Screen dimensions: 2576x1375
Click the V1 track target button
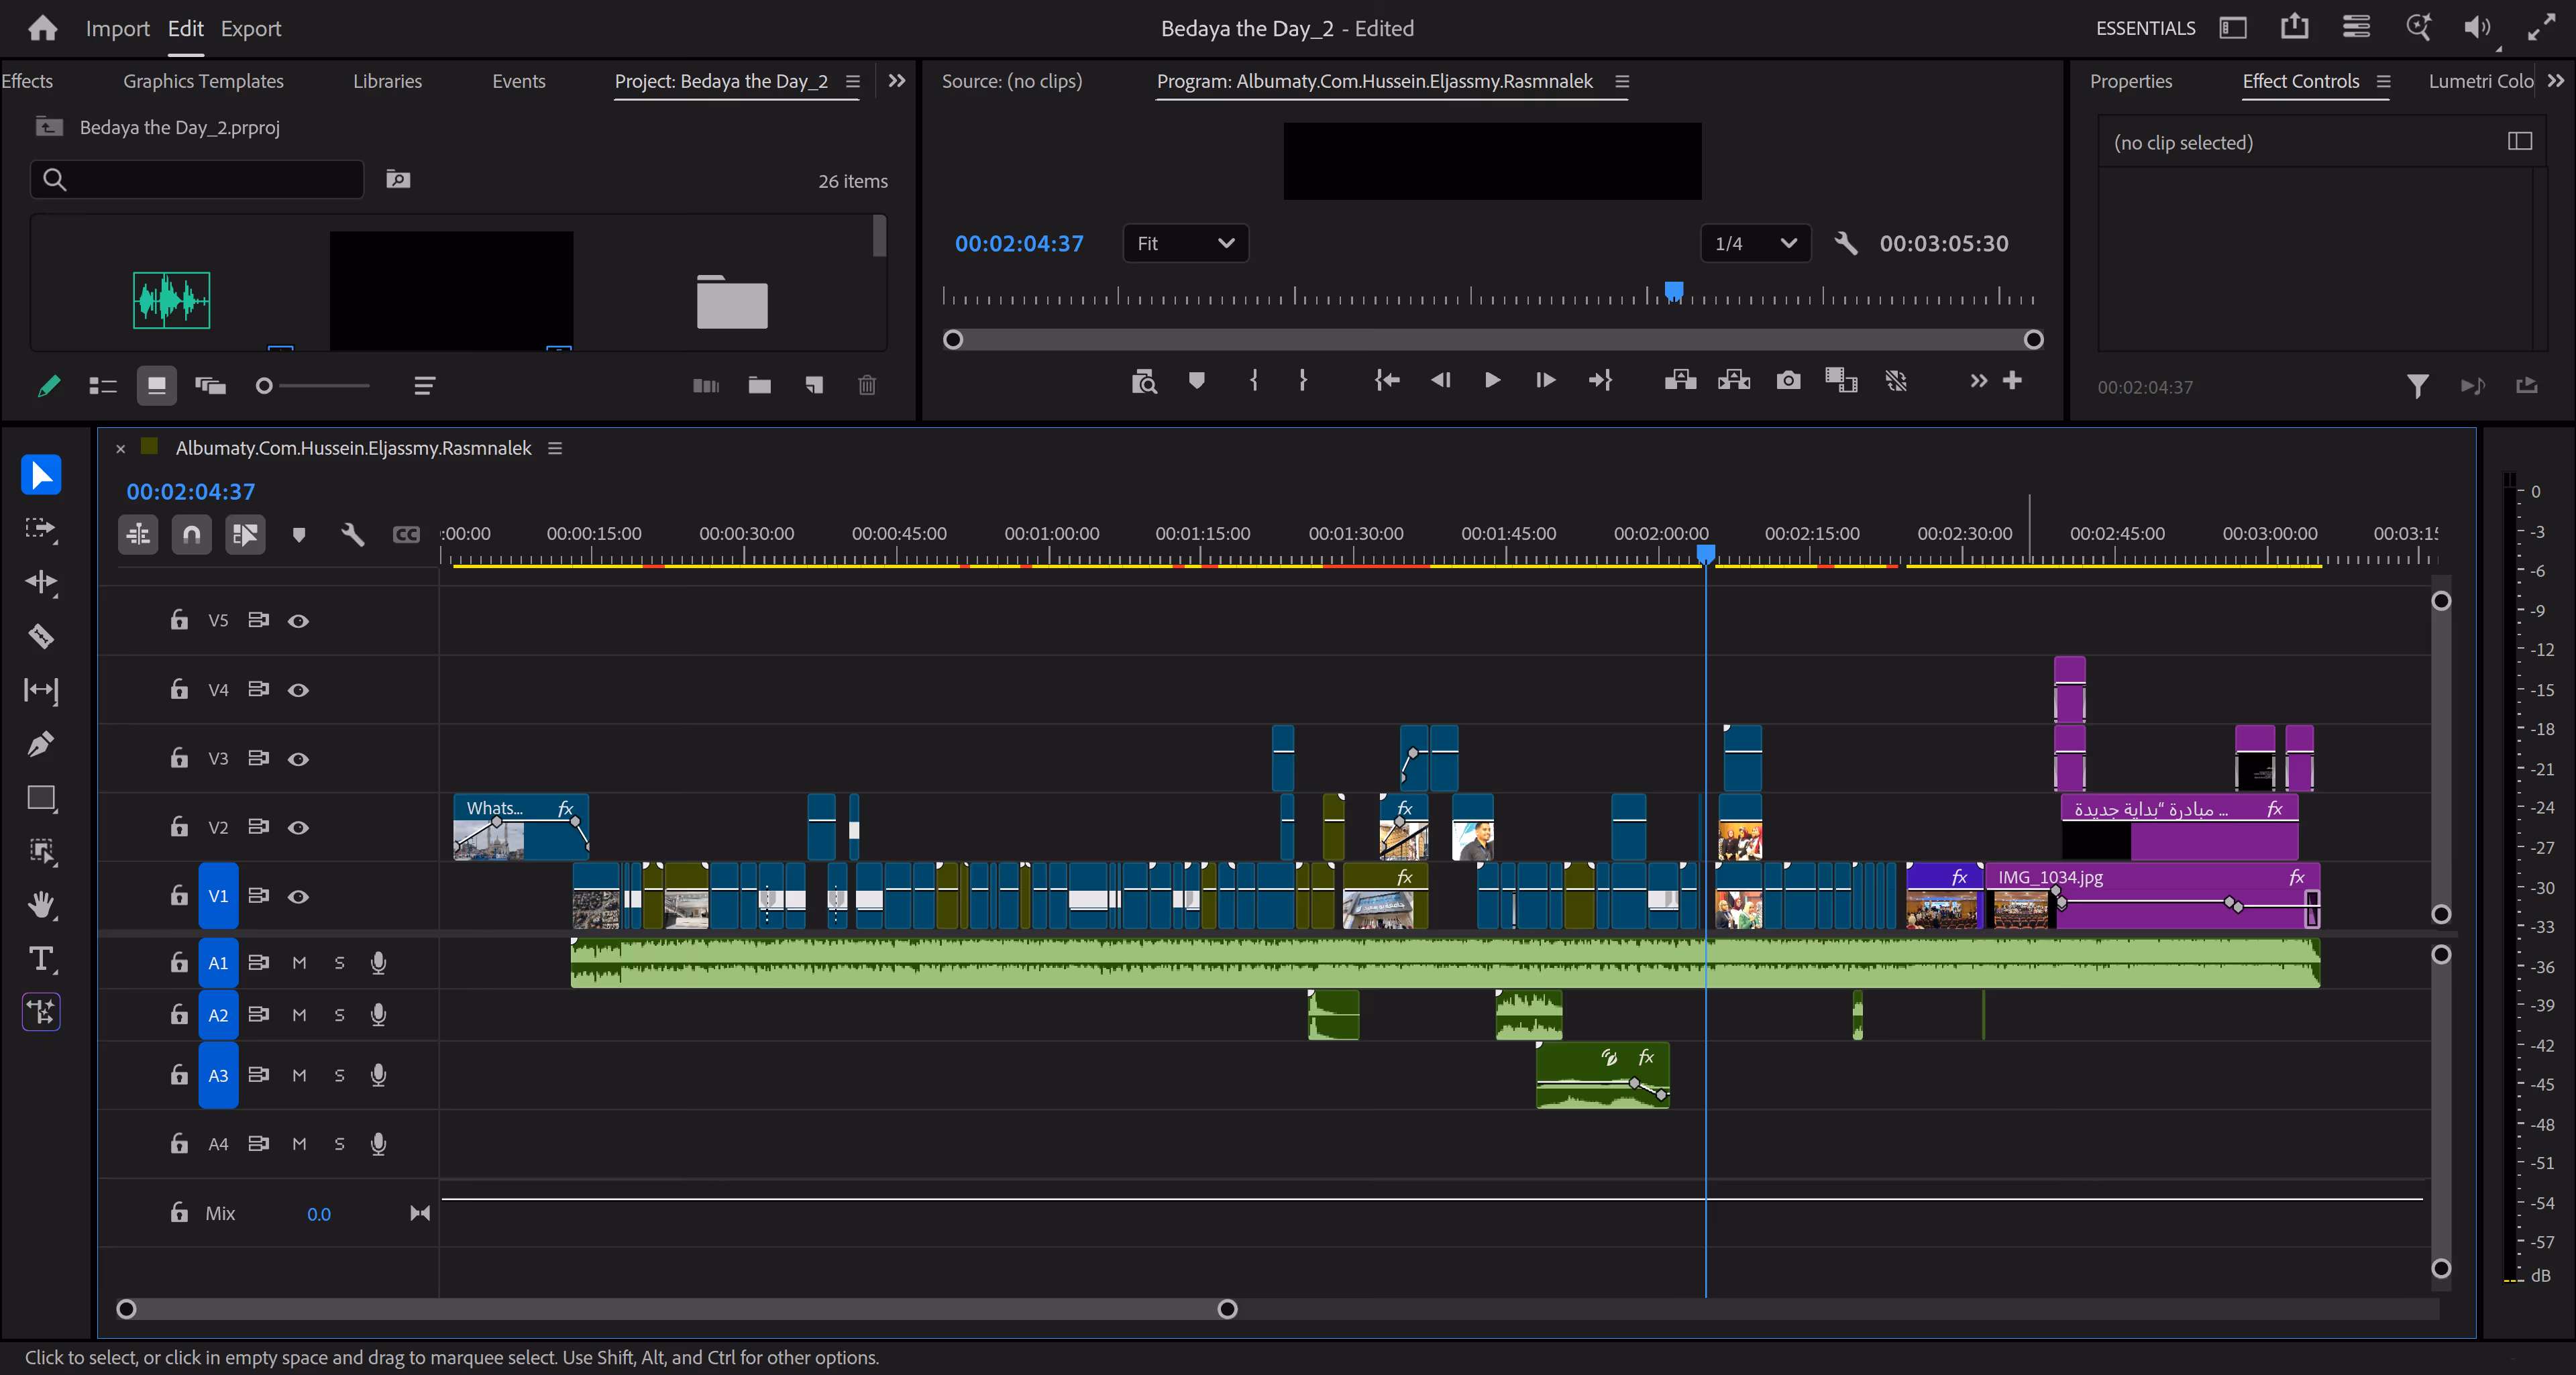pyautogui.click(x=218, y=896)
